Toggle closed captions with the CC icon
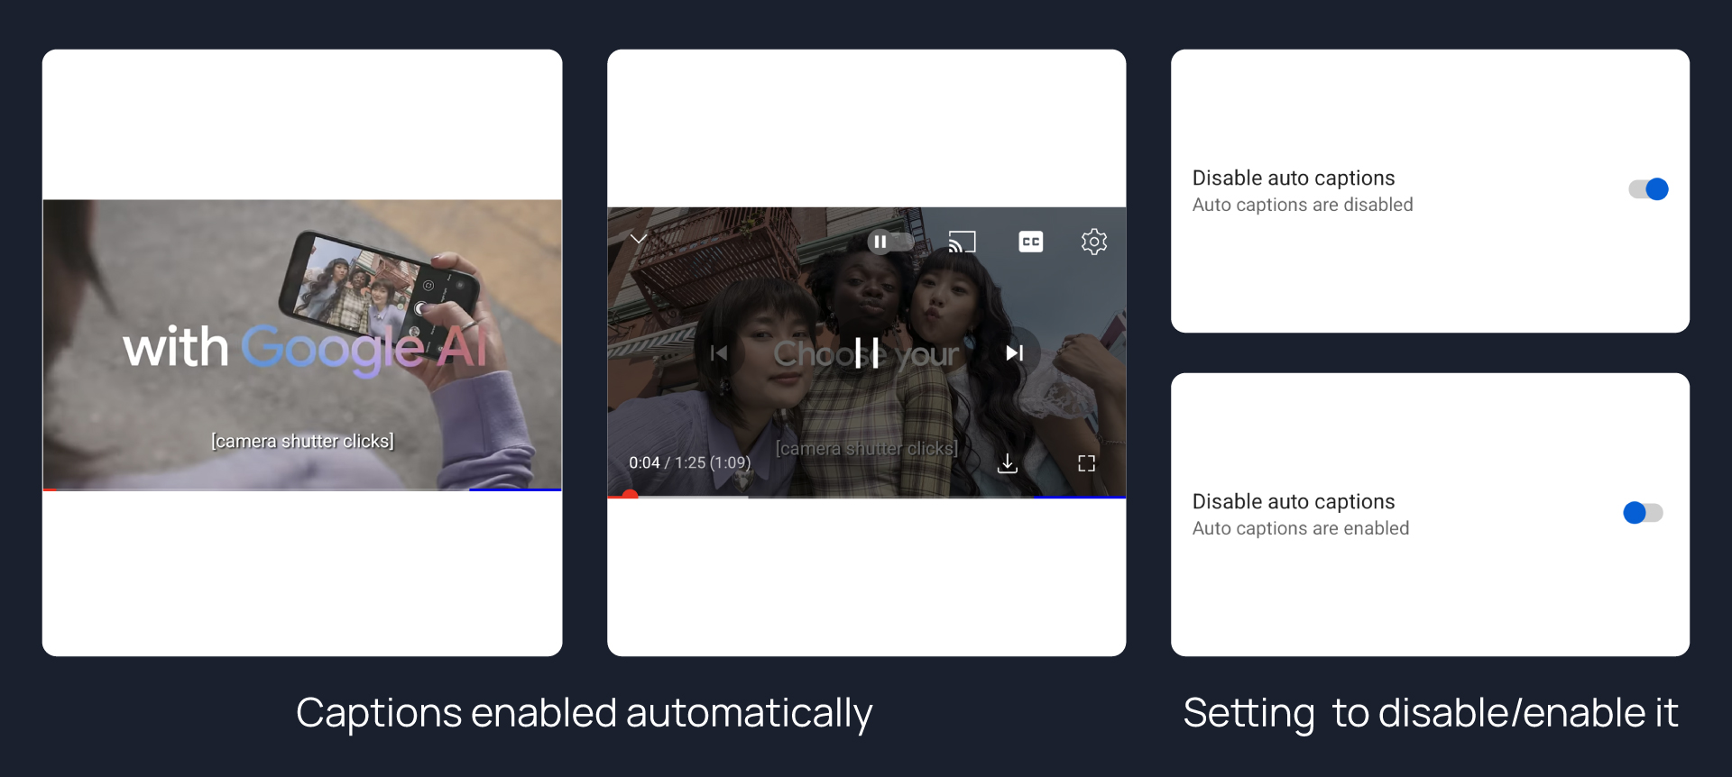The width and height of the screenshot is (1732, 777). pos(1030,242)
